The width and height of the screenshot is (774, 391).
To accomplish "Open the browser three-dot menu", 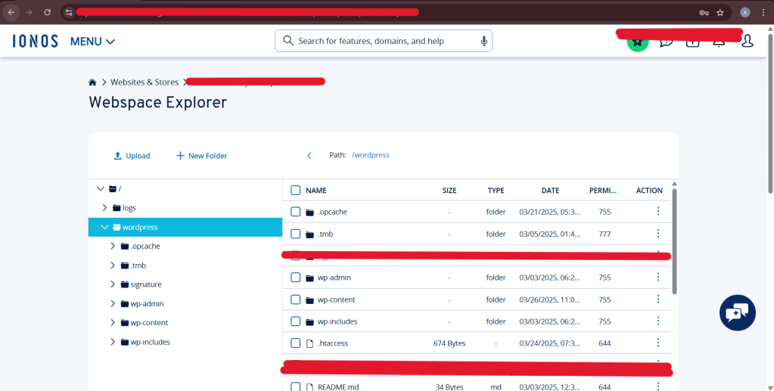I will pyautogui.click(x=763, y=12).
